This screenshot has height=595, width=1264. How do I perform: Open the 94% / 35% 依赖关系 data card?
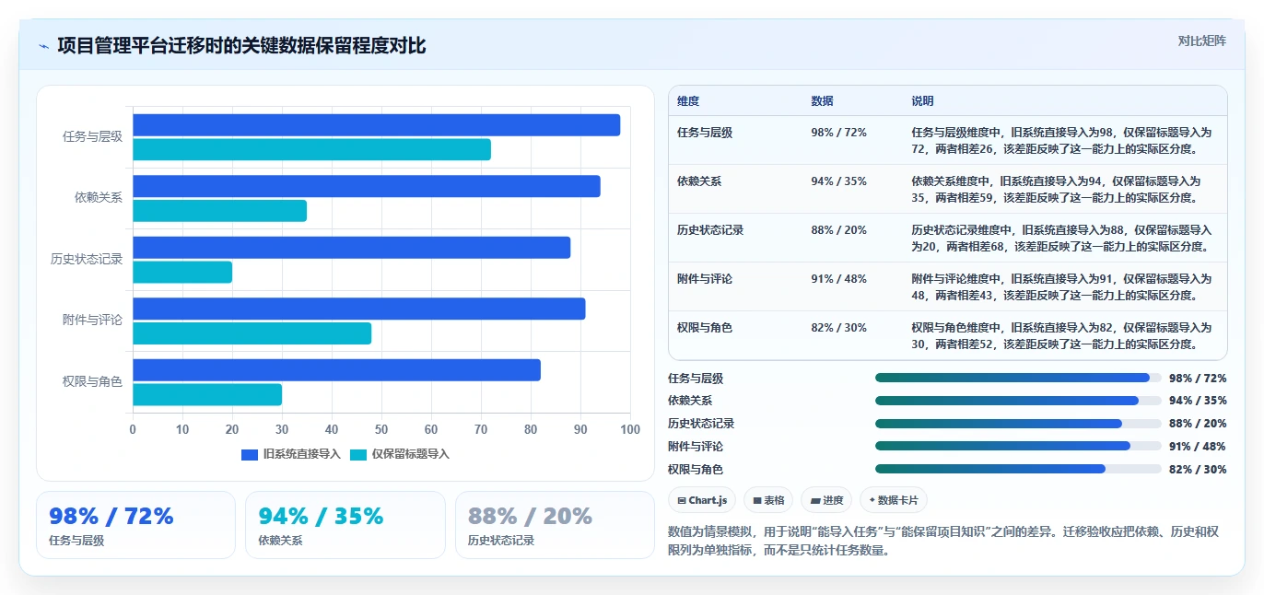point(345,525)
